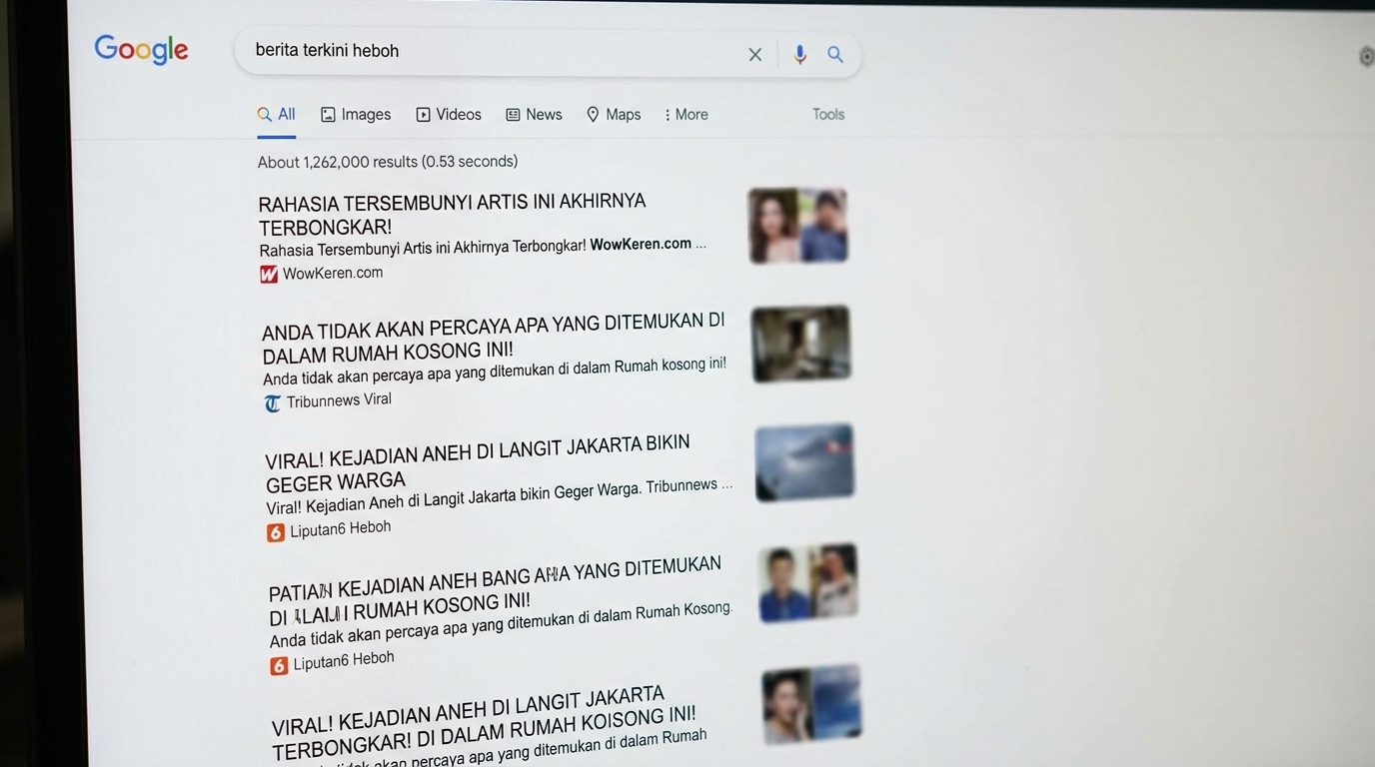
Task: Click Liputan6 favicon under the Geger Warga result
Action: 276,533
